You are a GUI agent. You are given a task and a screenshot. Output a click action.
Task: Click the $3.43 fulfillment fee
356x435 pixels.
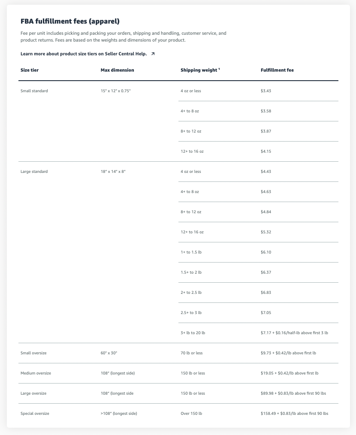click(266, 91)
